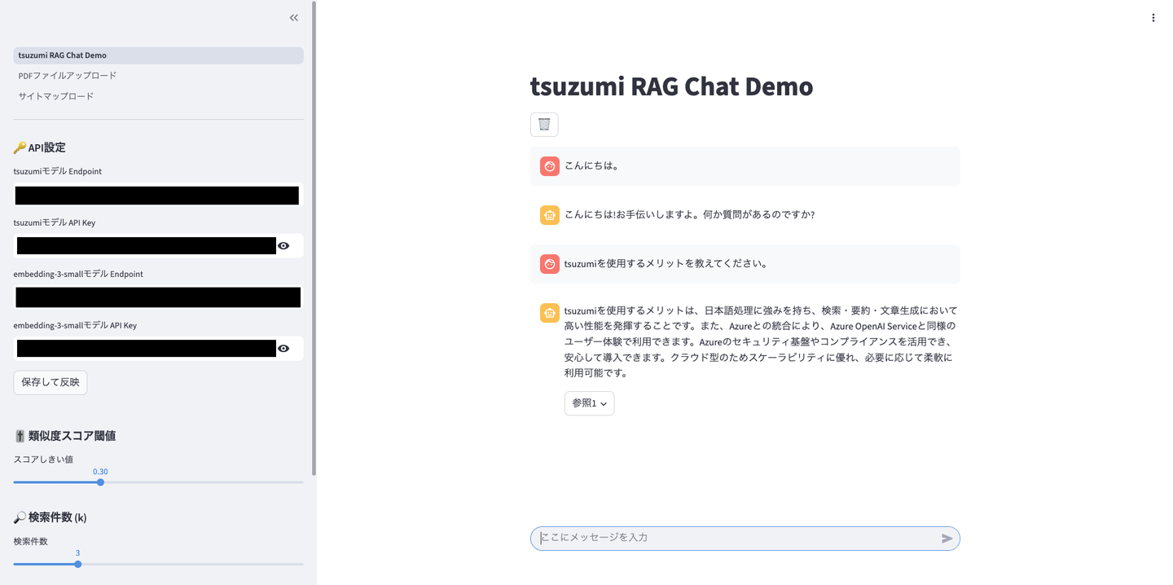Viewport: 1173px width, 585px height.
Task: Click the slider value 0.30
Action: [100, 472]
